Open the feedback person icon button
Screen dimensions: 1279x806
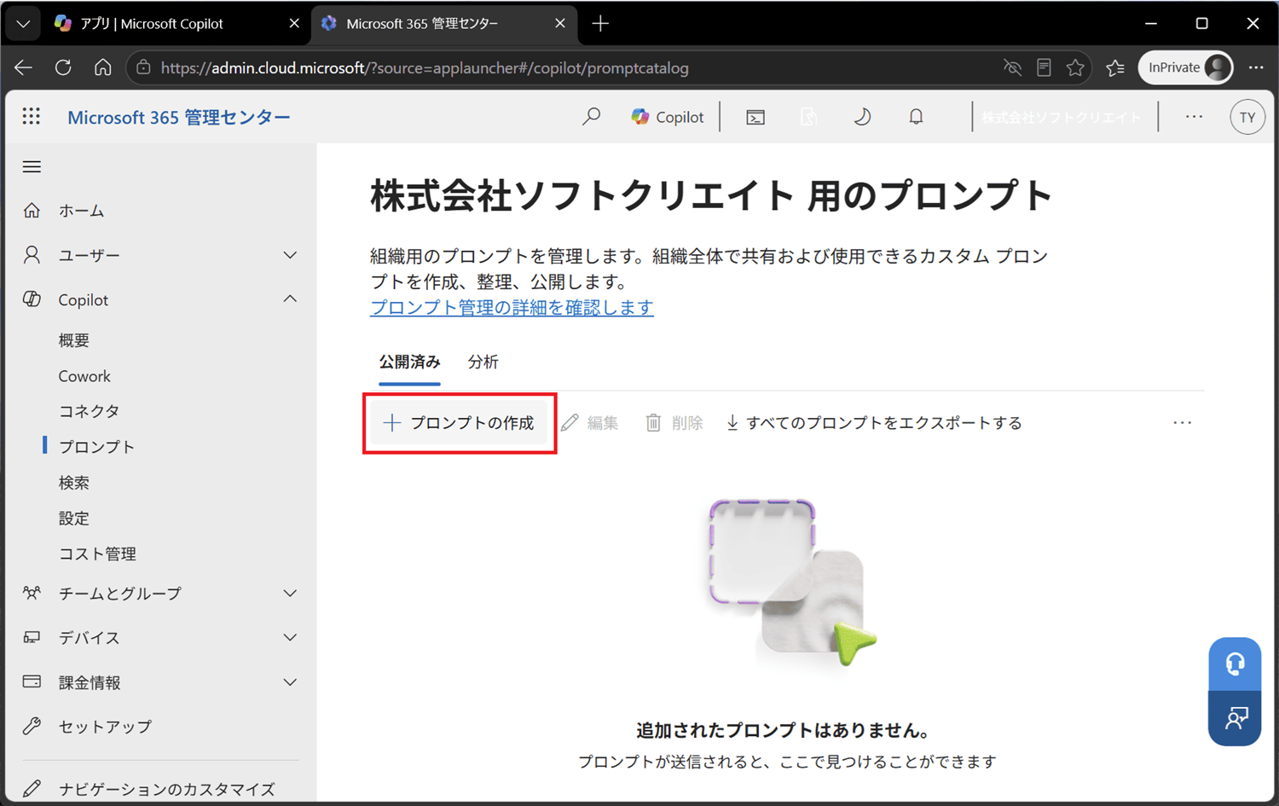click(1235, 718)
